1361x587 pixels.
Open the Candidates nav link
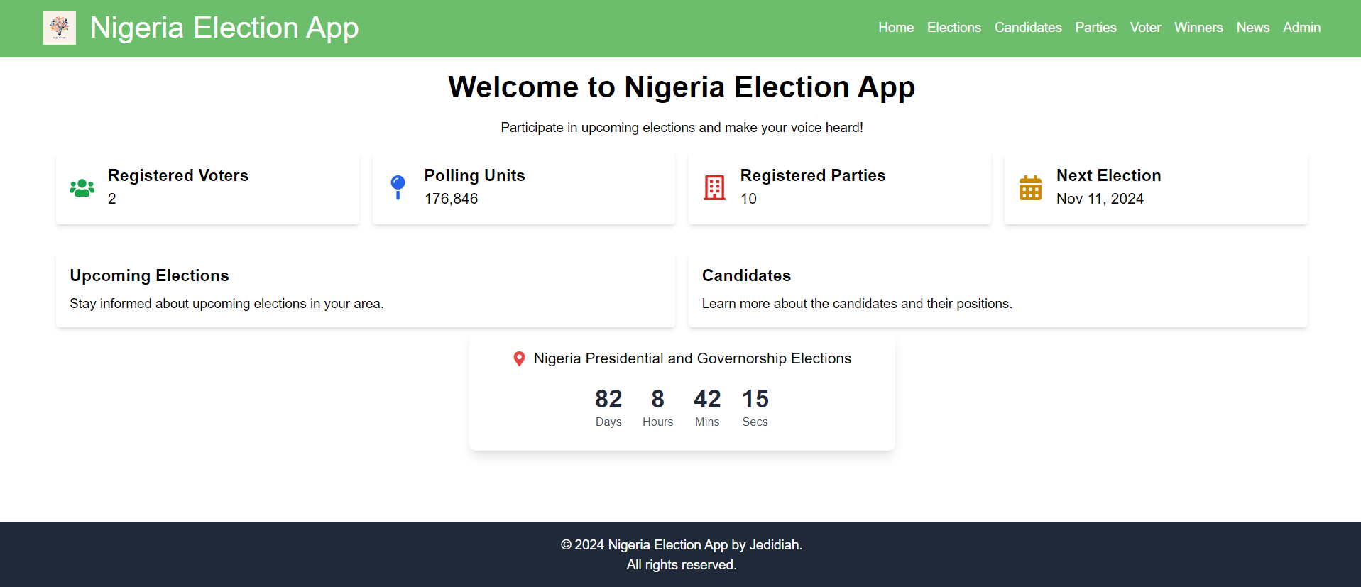click(x=1028, y=28)
